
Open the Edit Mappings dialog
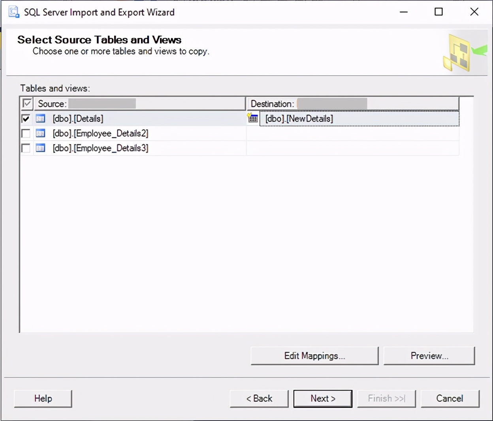pos(314,356)
